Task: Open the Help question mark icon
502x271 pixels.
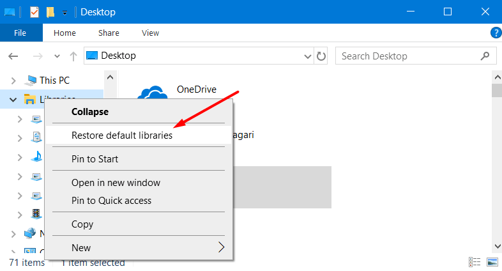Action: (x=495, y=33)
